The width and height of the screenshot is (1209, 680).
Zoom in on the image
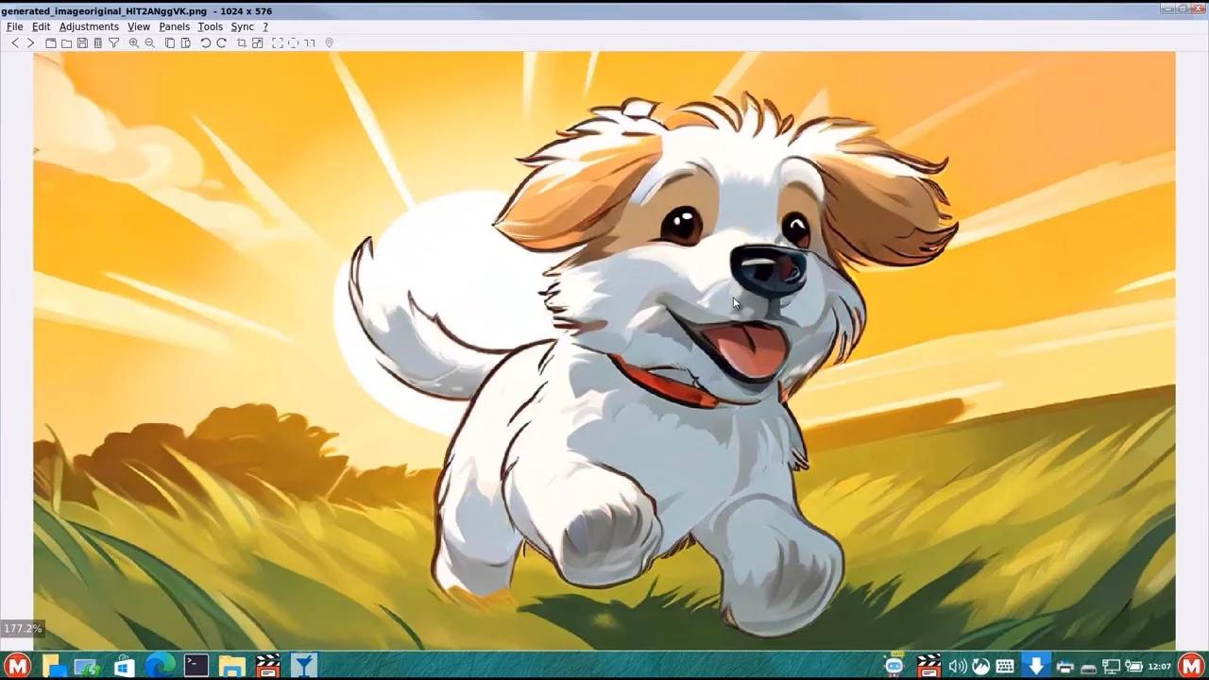(132, 42)
